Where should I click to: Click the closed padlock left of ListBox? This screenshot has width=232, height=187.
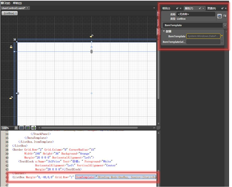tap(11, 47)
